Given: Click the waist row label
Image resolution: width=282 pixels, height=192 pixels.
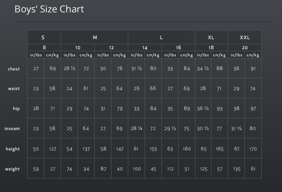Looking at the screenshot, I should [x=14, y=89].
